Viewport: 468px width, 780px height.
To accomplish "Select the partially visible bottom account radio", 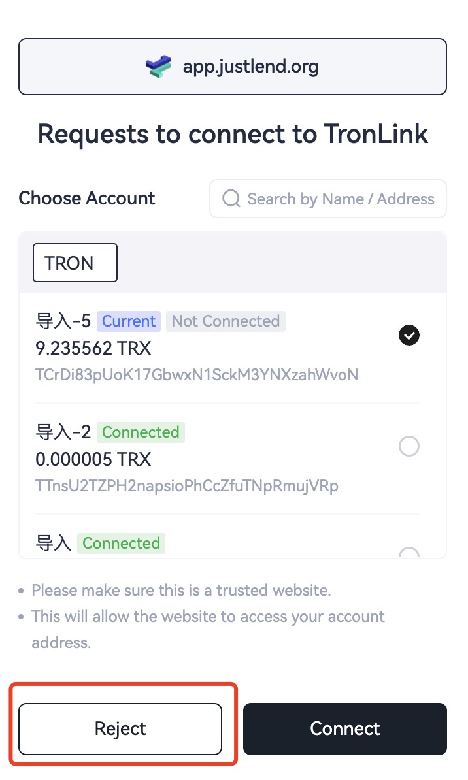I will [409, 553].
